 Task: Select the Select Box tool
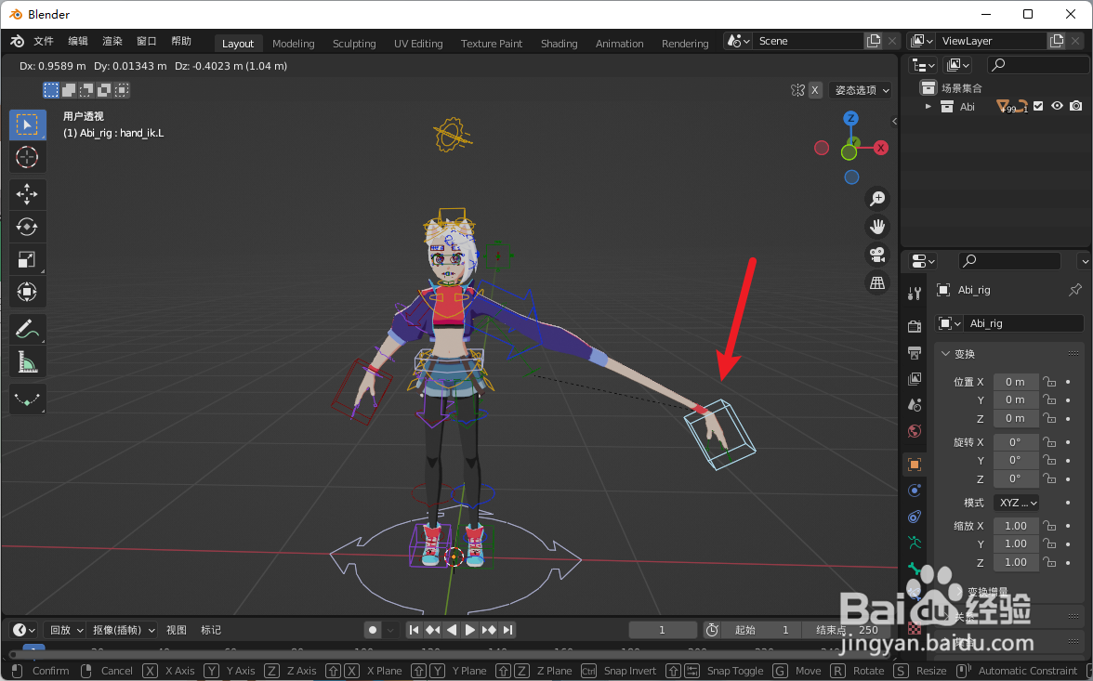(x=27, y=124)
